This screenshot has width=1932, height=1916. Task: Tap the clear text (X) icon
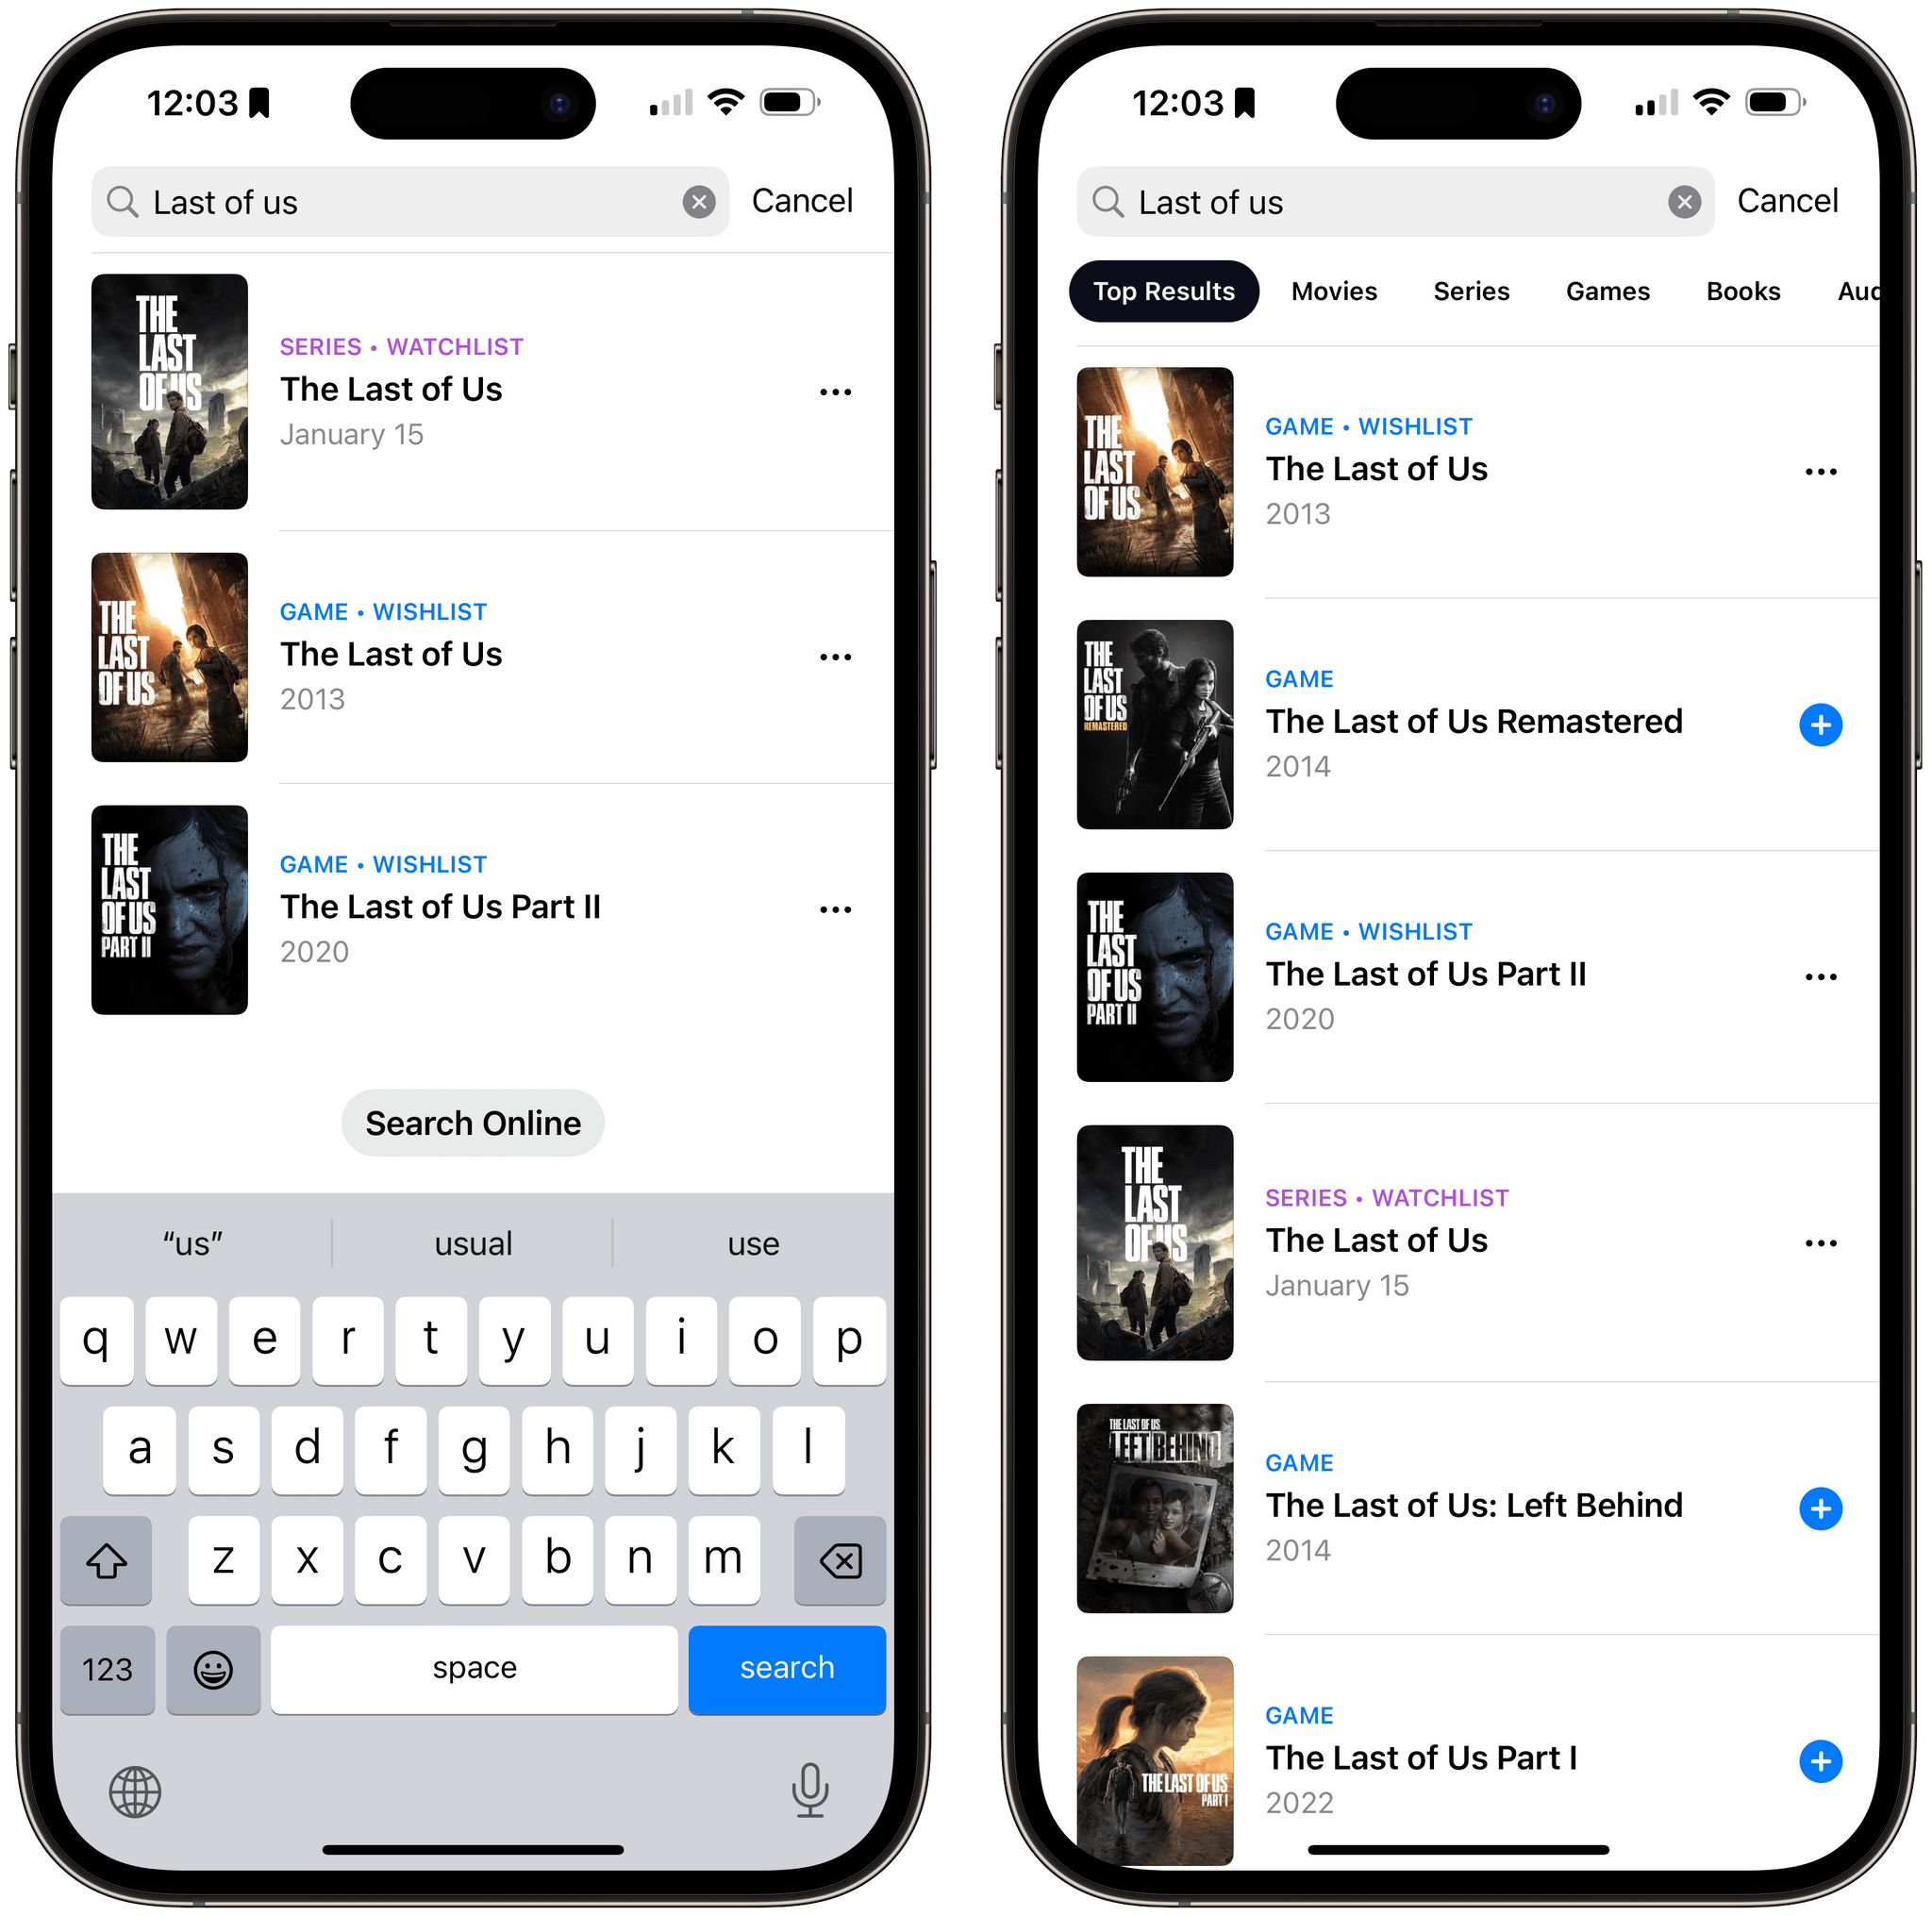coord(698,200)
